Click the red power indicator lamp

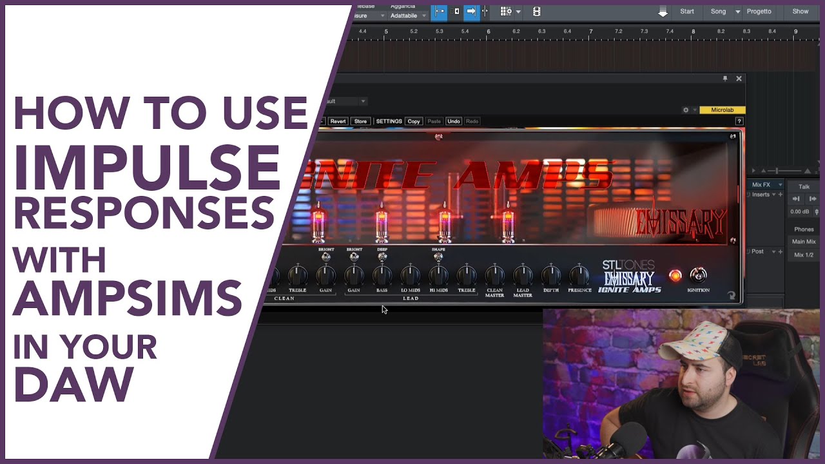[x=675, y=276]
